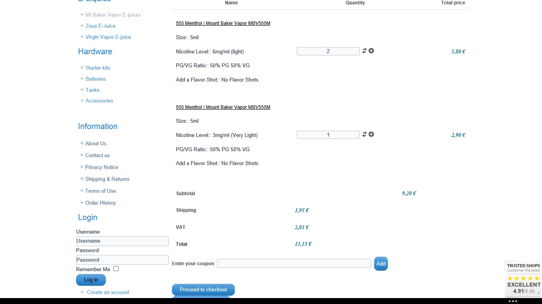Image resolution: width=542 pixels, height=304 pixels.
Task: Open Zeus E-Juice category
Action: (101, 26)
